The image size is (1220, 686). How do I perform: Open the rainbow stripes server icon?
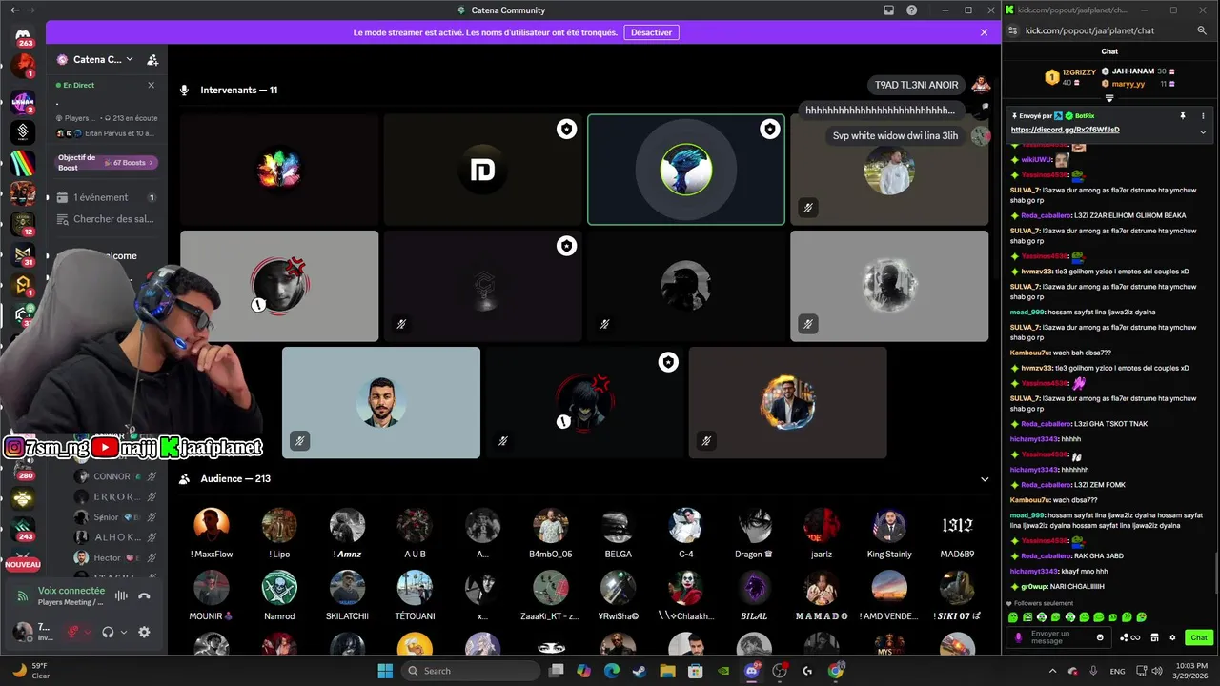coord(23,163)
